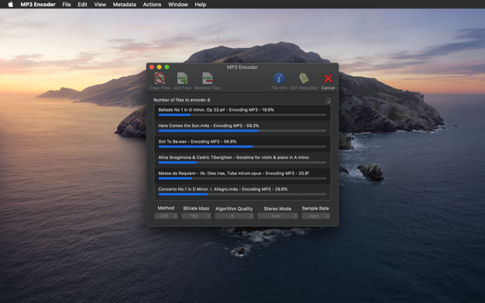The height and width of the screenshot is (303, 485).
Task: Open the Bitrate kbps dropdown
Action: (196, 216)
